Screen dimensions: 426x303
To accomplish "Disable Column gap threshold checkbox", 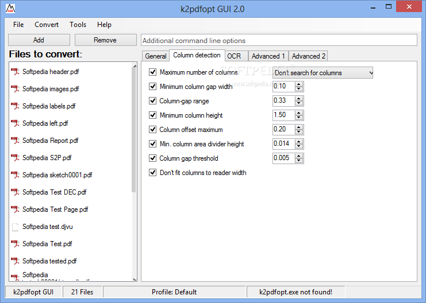I will [153, 158].
